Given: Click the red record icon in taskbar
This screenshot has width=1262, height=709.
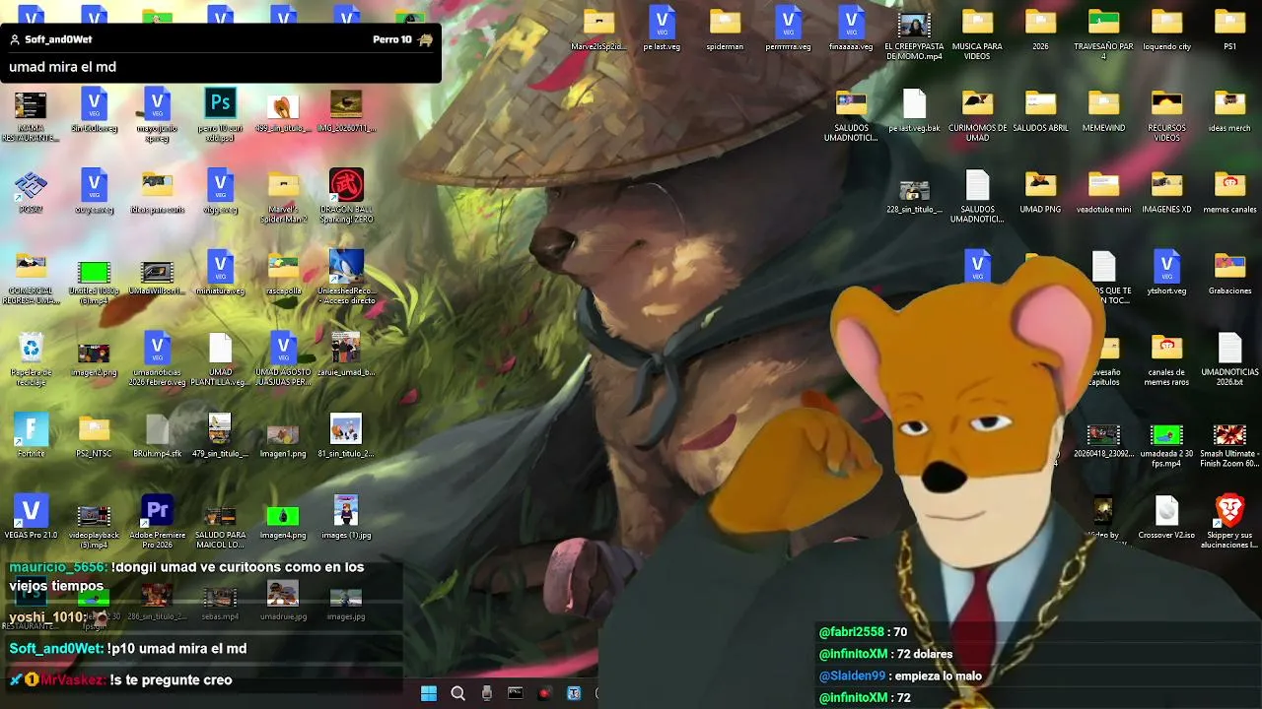Looking at the screenshot, I should tap(544, 693).
